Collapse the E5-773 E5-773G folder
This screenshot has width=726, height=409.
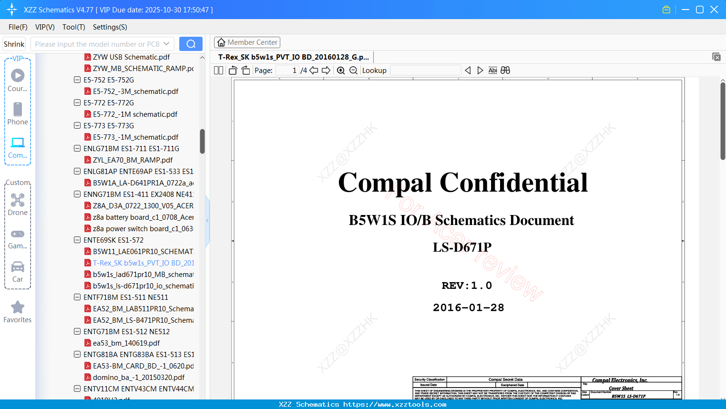77,125
